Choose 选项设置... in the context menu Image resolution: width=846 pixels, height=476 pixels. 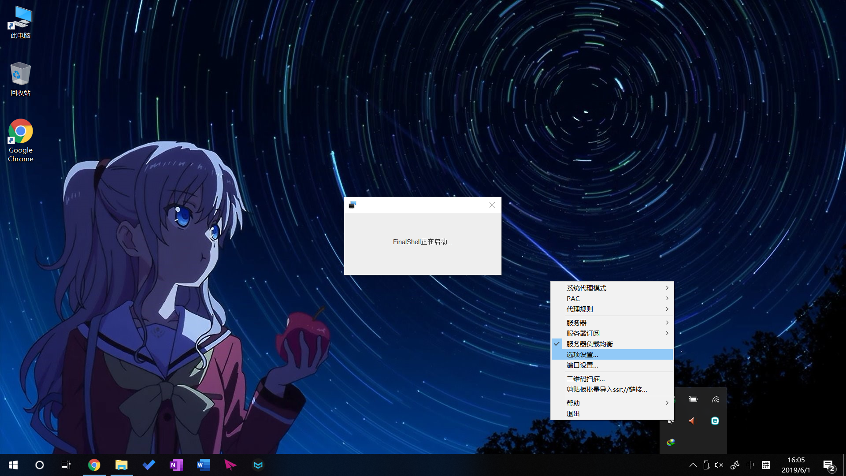coord(612,354)
